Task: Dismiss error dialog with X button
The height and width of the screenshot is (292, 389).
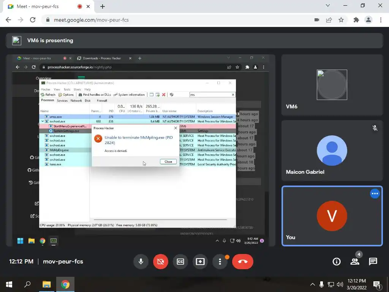Action: (176, 128)
